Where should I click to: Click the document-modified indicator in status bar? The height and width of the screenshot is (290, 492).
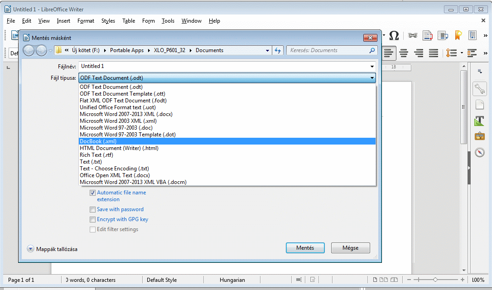click(x=313, y=280)
